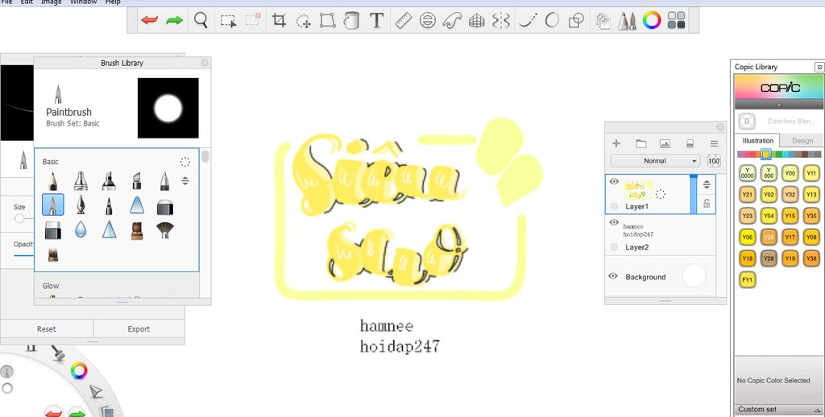
Task: Expand the Custom set section
Action: [779, 409]
